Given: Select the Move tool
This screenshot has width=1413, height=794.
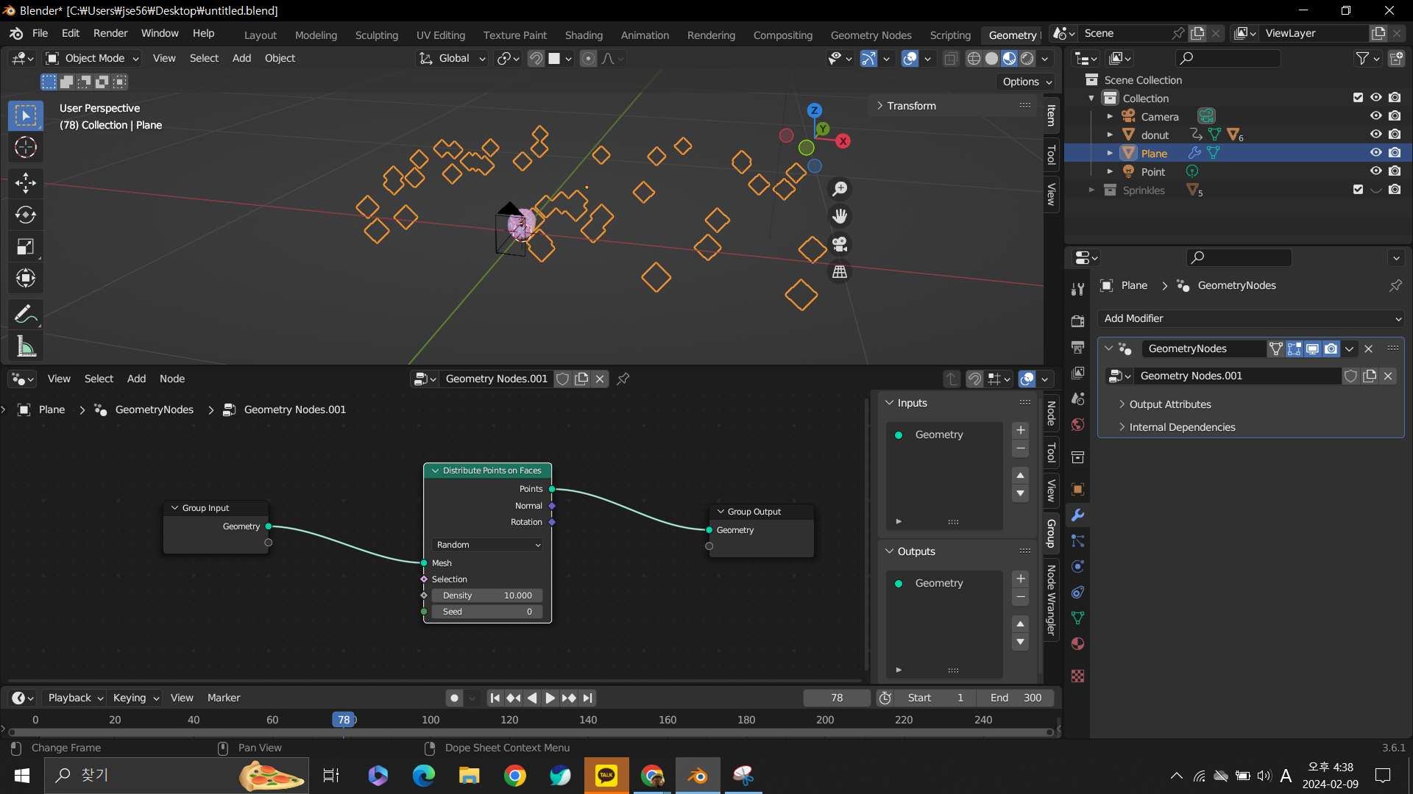Looking at the screenshot, I should (26, 182).
